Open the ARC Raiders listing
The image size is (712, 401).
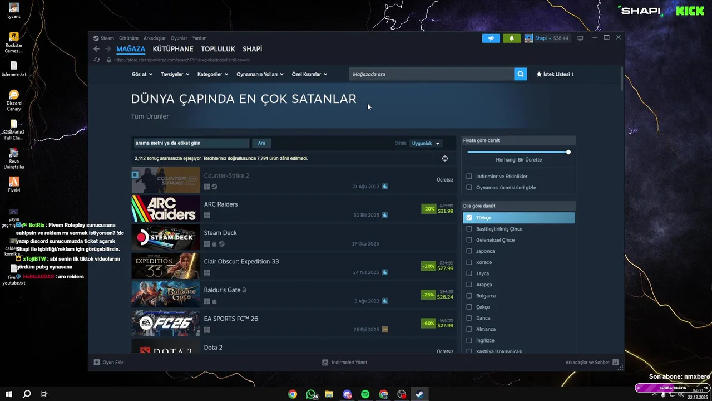(x=294, y=209)
